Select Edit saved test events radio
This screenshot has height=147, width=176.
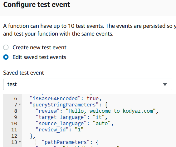click(6, 57)
